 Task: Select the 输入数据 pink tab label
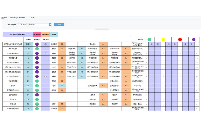(x=37, y=34)
